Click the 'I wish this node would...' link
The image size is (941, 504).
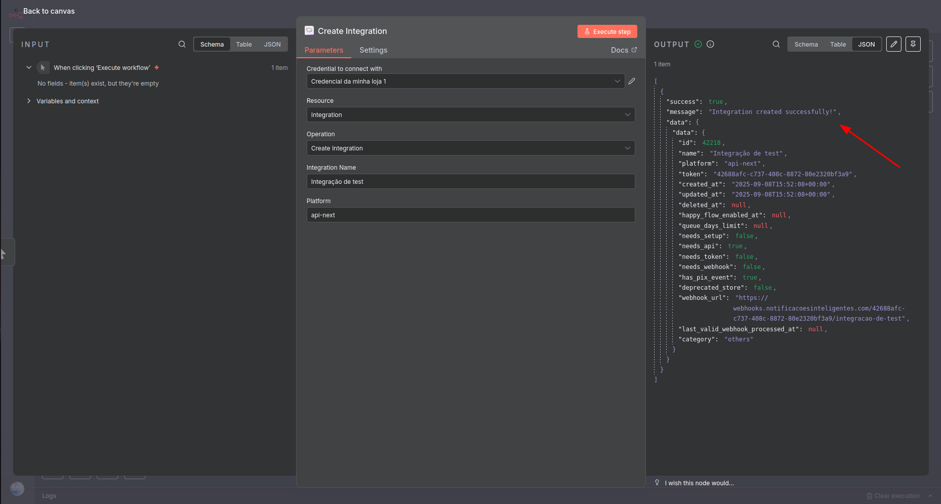click(699, 483)
